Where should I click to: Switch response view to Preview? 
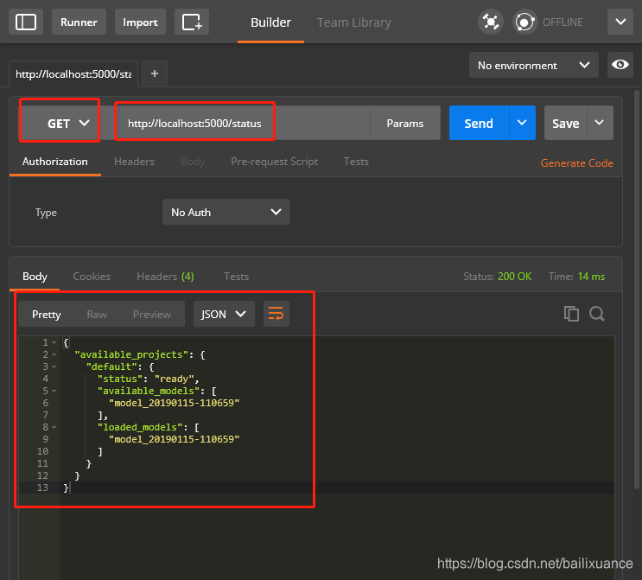tap(152, 314)
